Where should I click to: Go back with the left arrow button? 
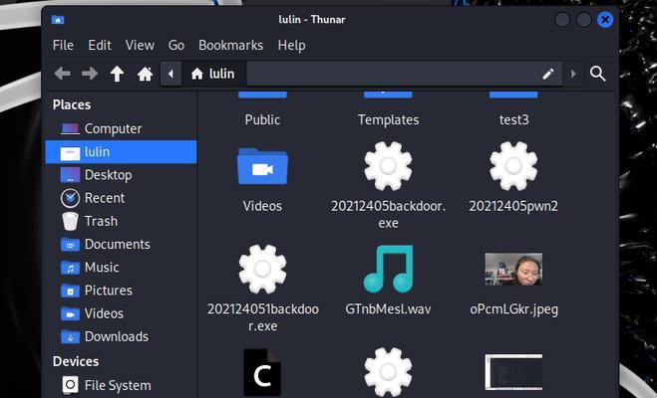[x=63, y=74]
